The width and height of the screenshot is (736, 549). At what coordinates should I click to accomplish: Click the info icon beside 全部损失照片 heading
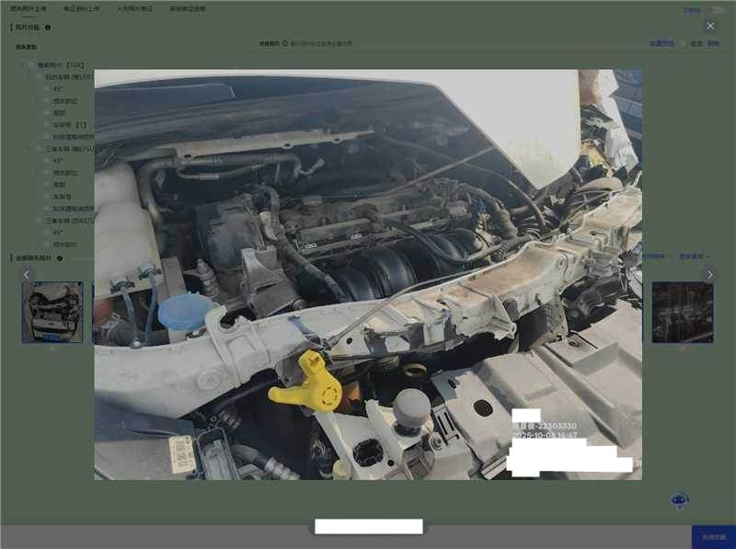(x=60, y=258)
